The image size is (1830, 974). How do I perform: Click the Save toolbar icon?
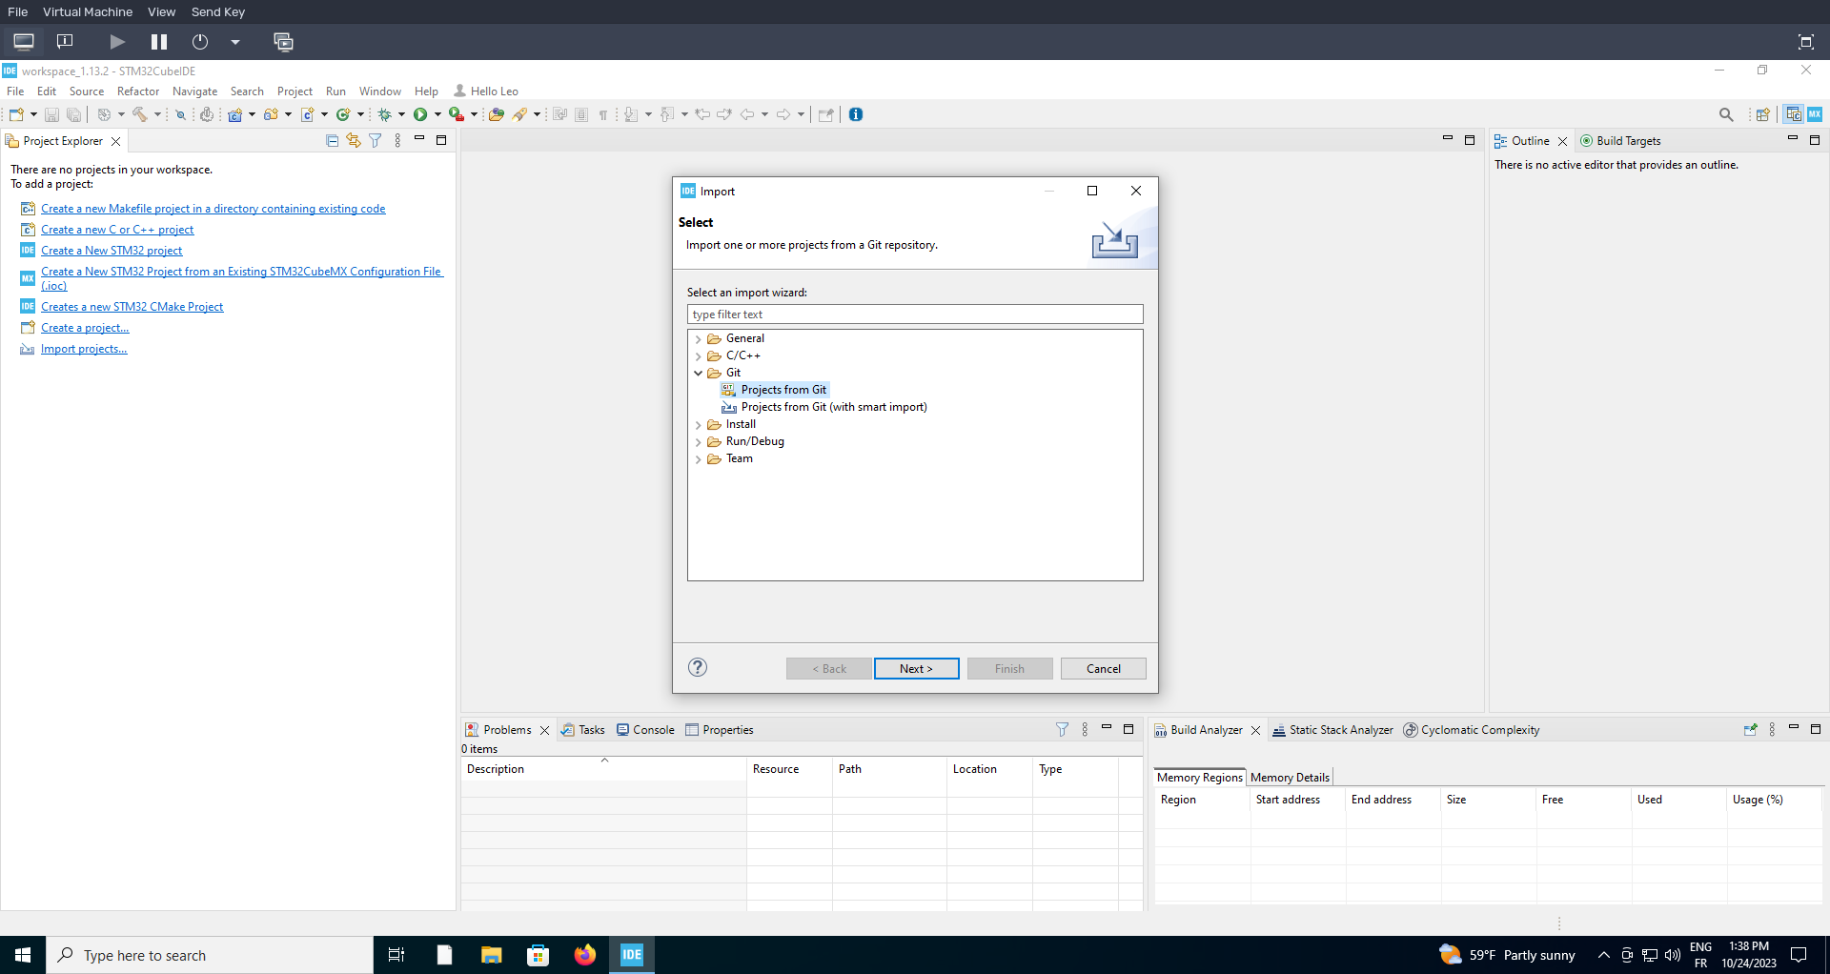click(52, 114)
